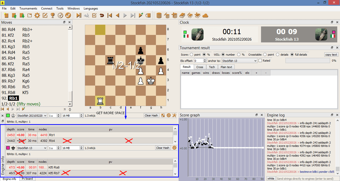Open the first engine's wrench settings icon

tap(174, 115)
